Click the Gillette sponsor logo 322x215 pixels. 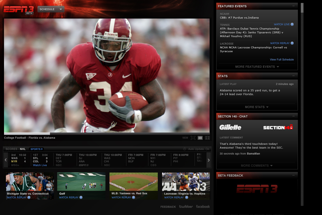click(230, 127)
